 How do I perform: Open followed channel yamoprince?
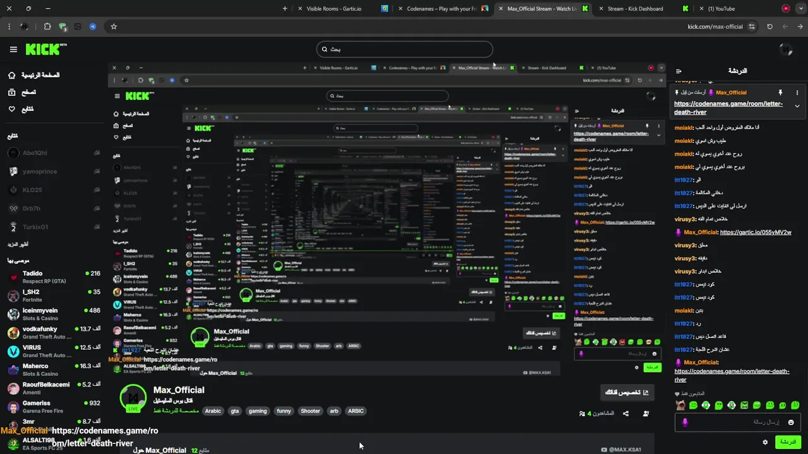pyautogui.click(x=54, y=172)
